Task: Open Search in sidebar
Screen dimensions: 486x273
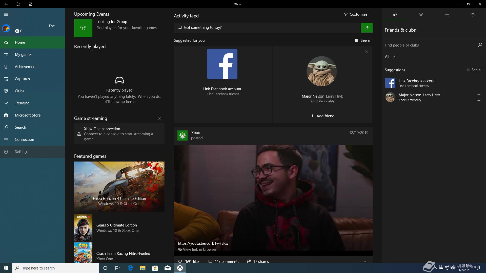Action: coord(32,127)
